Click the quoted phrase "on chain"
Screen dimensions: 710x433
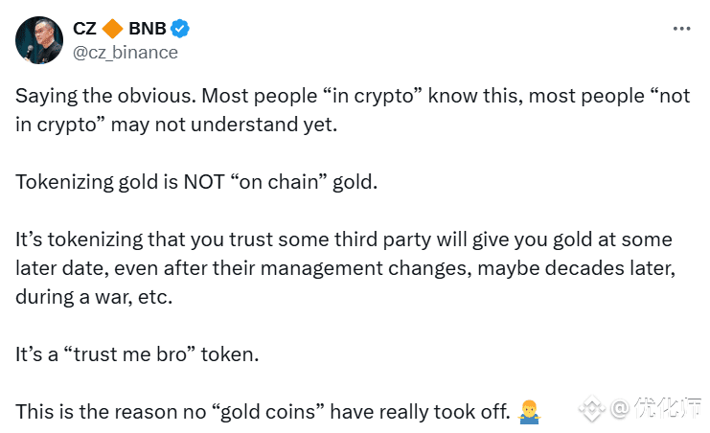pos(279,182)
